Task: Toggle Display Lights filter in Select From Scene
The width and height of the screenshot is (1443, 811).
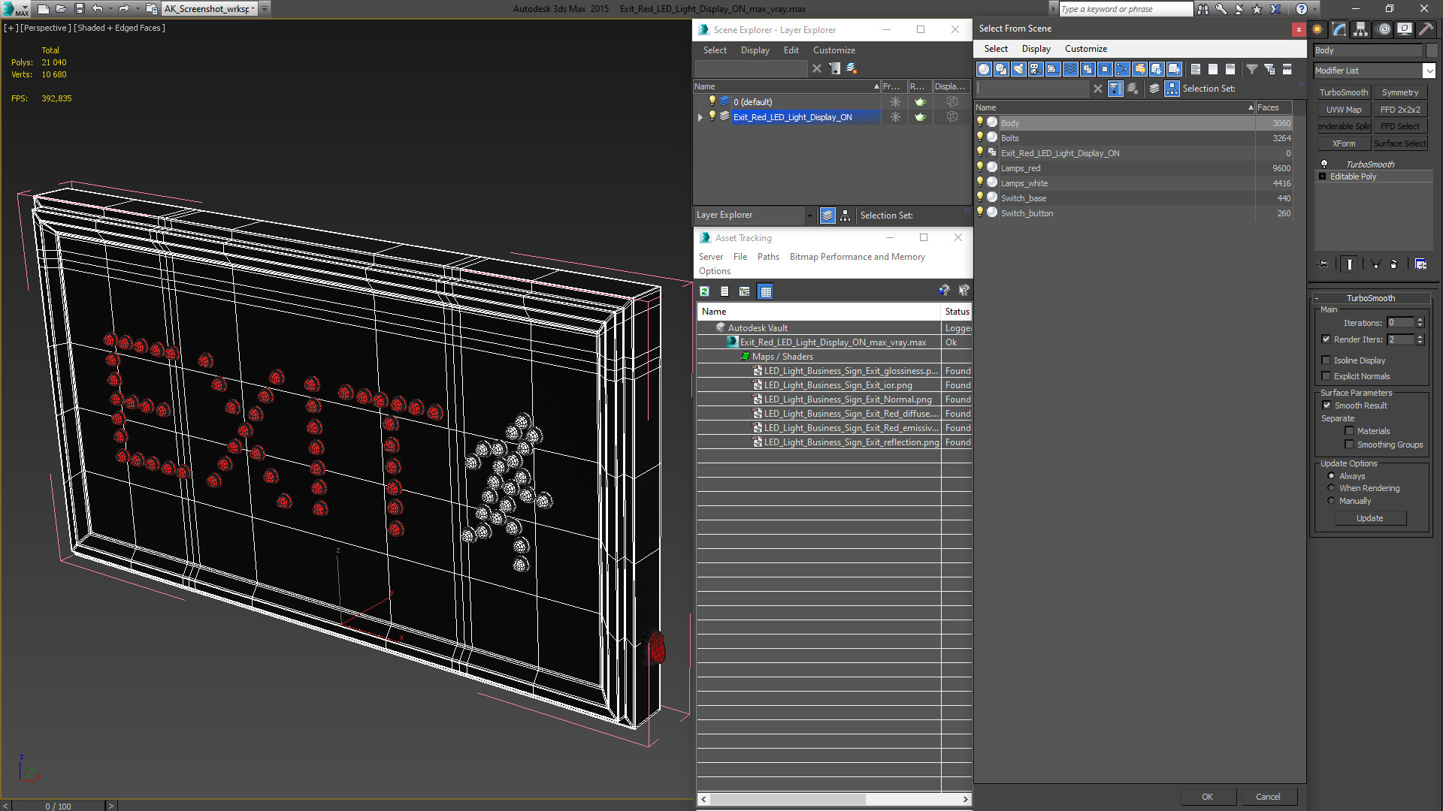Action: point(1018,69)
